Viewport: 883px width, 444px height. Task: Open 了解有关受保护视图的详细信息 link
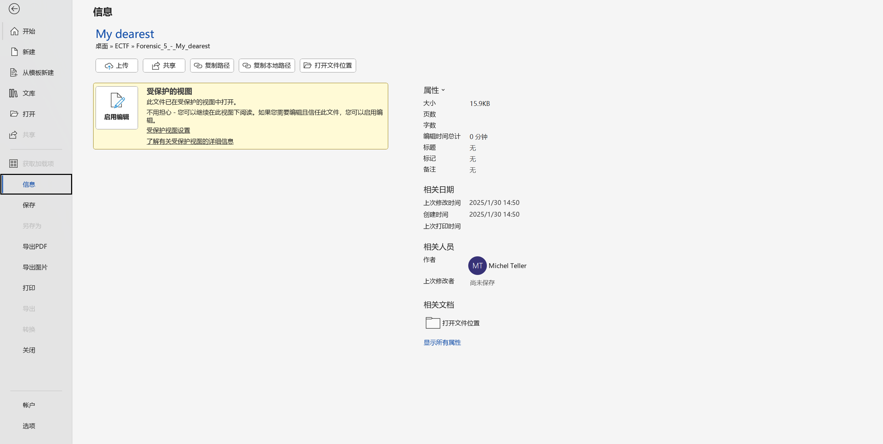pyautogui.click(x=190, y=141)
